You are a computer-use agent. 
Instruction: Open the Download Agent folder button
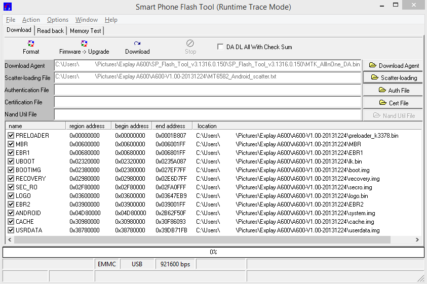pyautogui.click(x=394, y=65)
